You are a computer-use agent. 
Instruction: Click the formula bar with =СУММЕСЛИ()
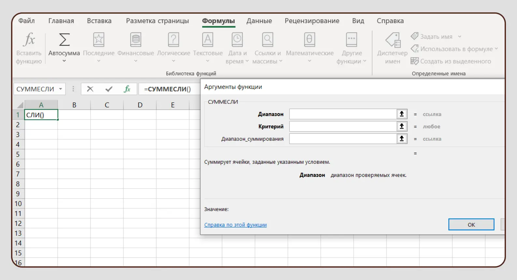pyautogui.click(x=169, y=89)
